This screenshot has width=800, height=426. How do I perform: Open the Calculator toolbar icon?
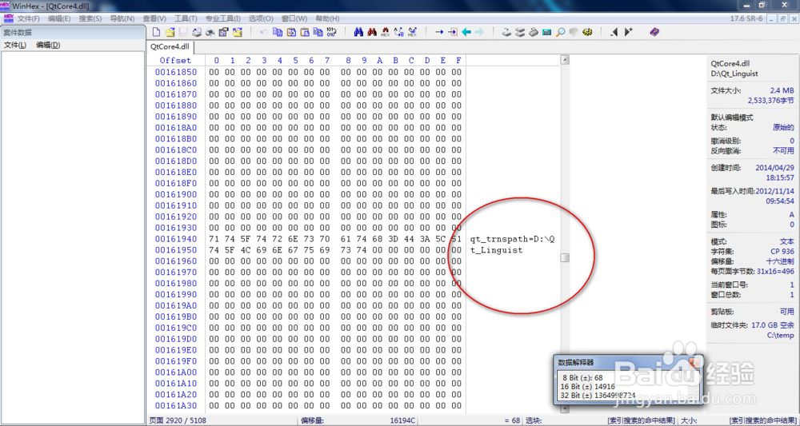tap(546, 32)
